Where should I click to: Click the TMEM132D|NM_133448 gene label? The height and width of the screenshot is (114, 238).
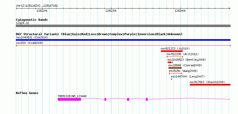(x=72, y=96)
